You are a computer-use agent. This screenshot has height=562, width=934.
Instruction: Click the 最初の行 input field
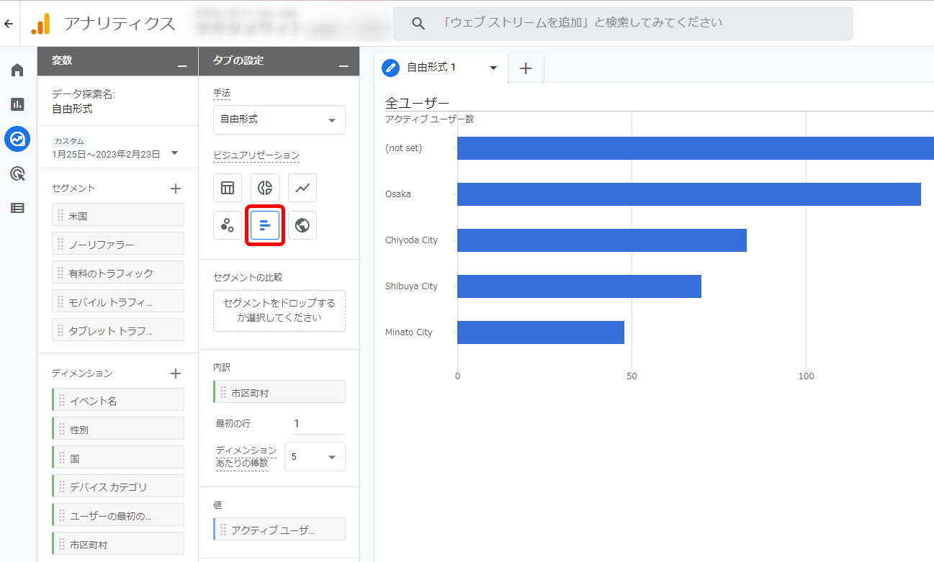317,424
